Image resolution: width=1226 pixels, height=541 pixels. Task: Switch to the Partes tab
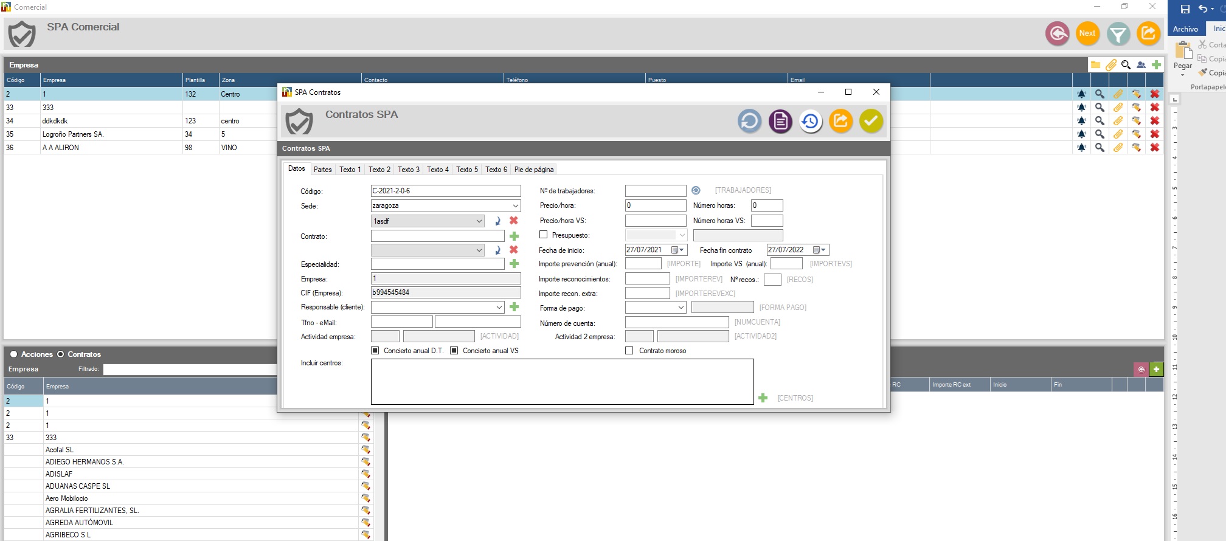(323, 170)
